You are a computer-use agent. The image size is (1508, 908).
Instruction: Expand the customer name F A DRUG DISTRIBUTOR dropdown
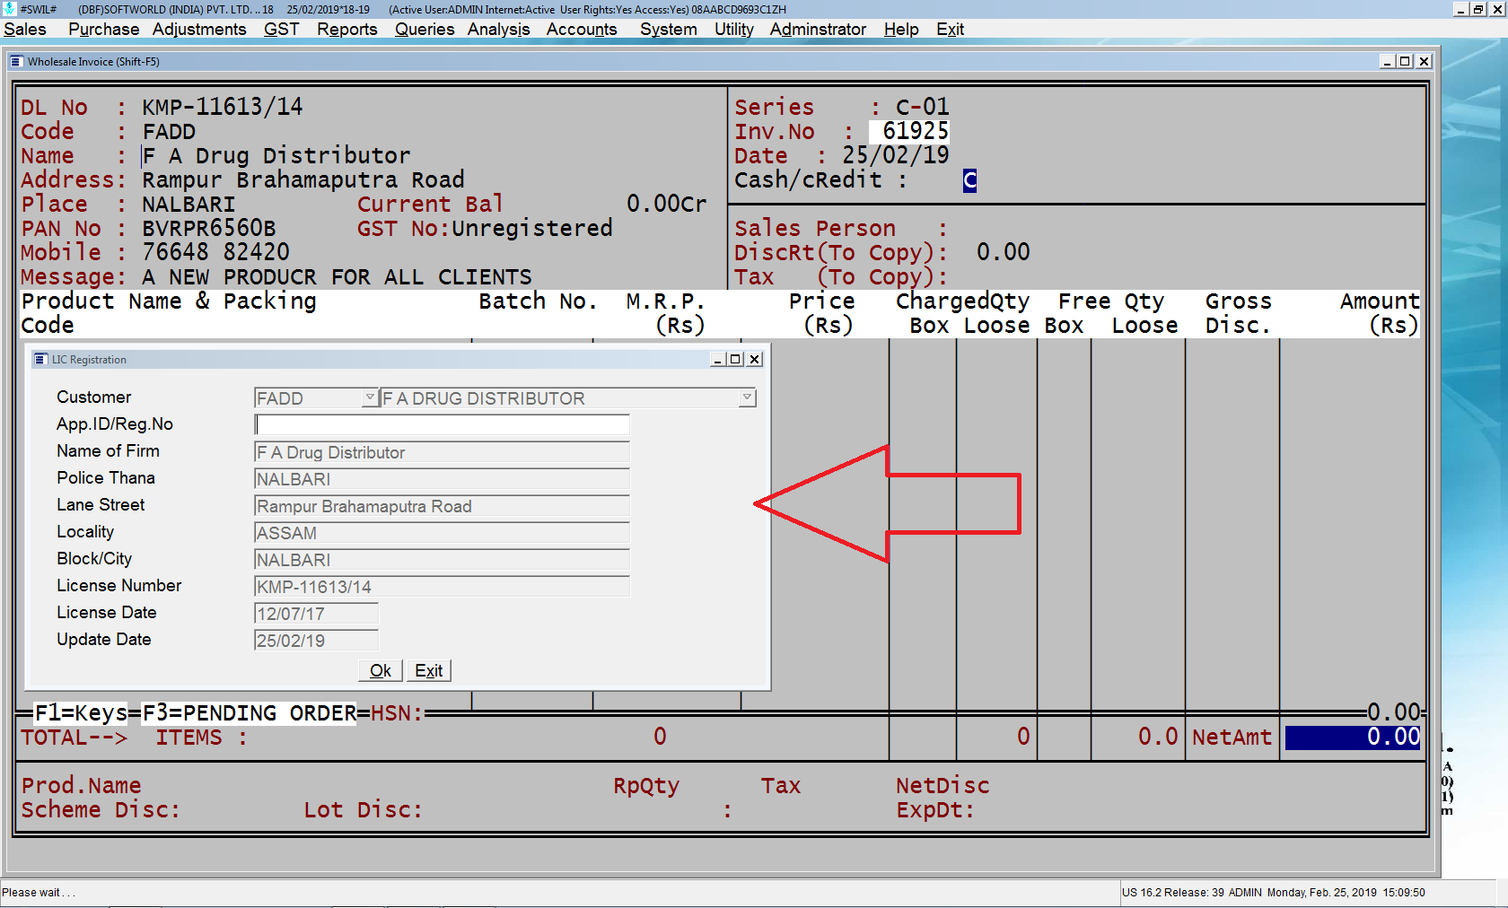coord(747,397)
